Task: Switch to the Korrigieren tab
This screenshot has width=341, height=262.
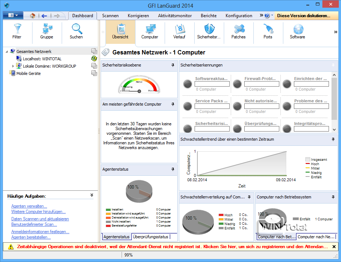Action: 138,16
